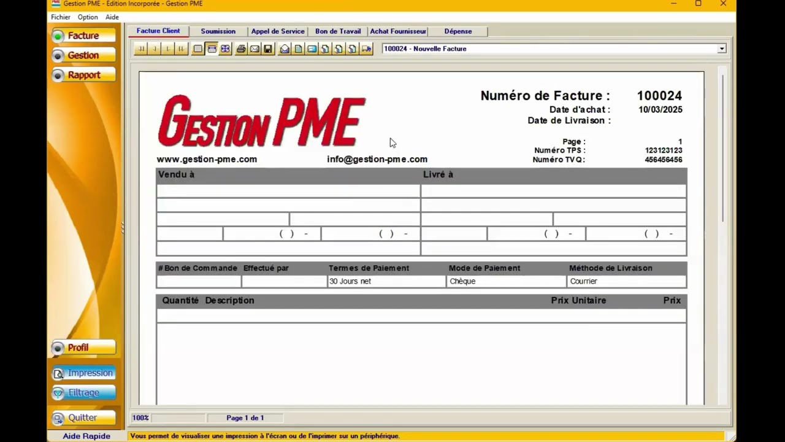This screenshot has width=785, height=442.
Task: Click the Profil sidebar button
Action: [83, 347]
